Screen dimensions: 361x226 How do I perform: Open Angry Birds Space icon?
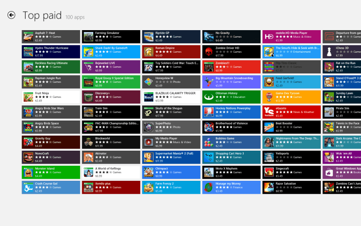coord(28,127)
